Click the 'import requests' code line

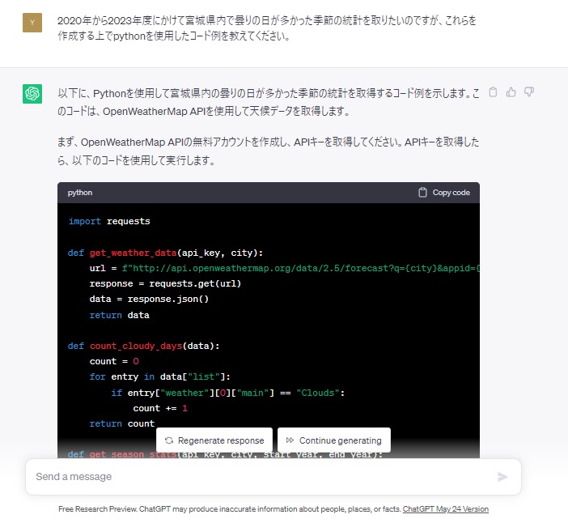click(109, 221)
